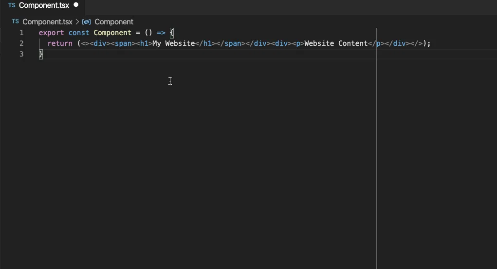Image resolution: width=497 pixels, height=269 pixels.
Task: Click the TS icon on the Component.tsx tab
Action: click(12, 5)
